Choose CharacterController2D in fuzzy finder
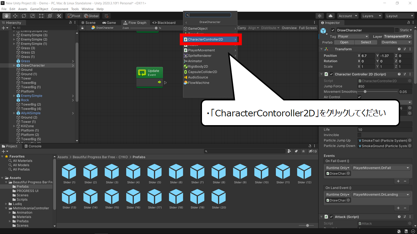 click(x=209, y=39)
